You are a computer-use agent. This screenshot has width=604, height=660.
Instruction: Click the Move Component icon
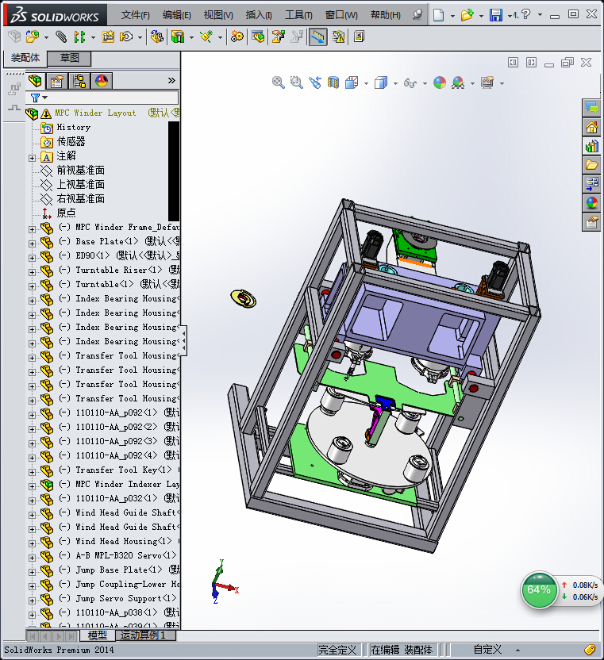pos(126,37)
